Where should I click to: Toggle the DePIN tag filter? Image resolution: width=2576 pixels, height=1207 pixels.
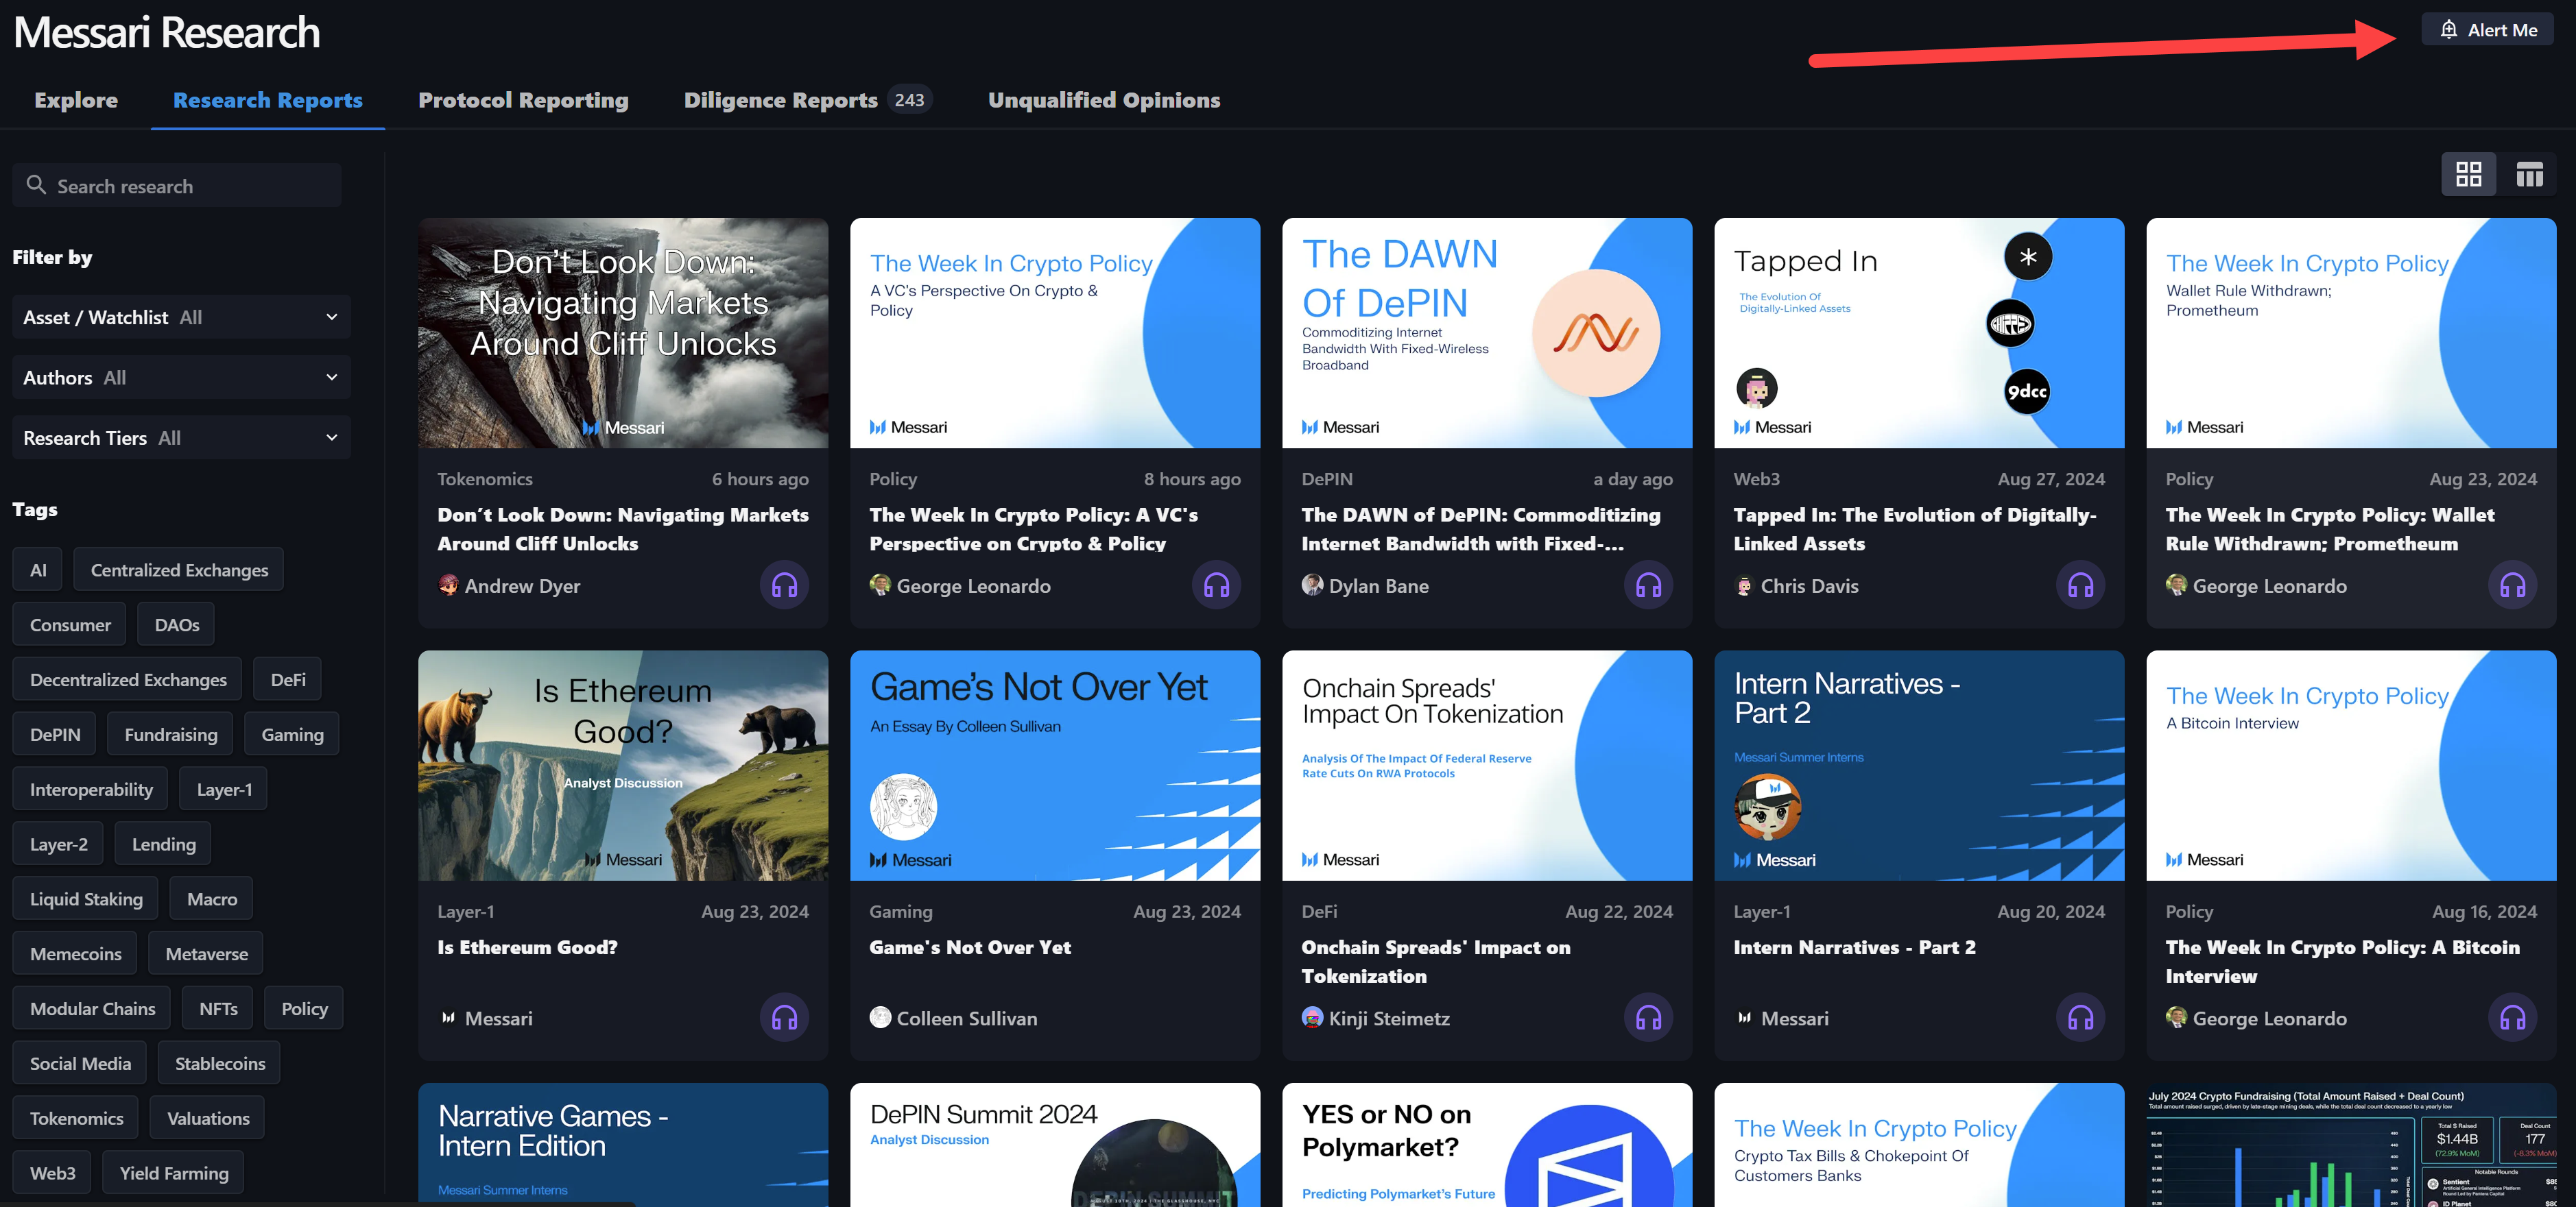point(55,734)
